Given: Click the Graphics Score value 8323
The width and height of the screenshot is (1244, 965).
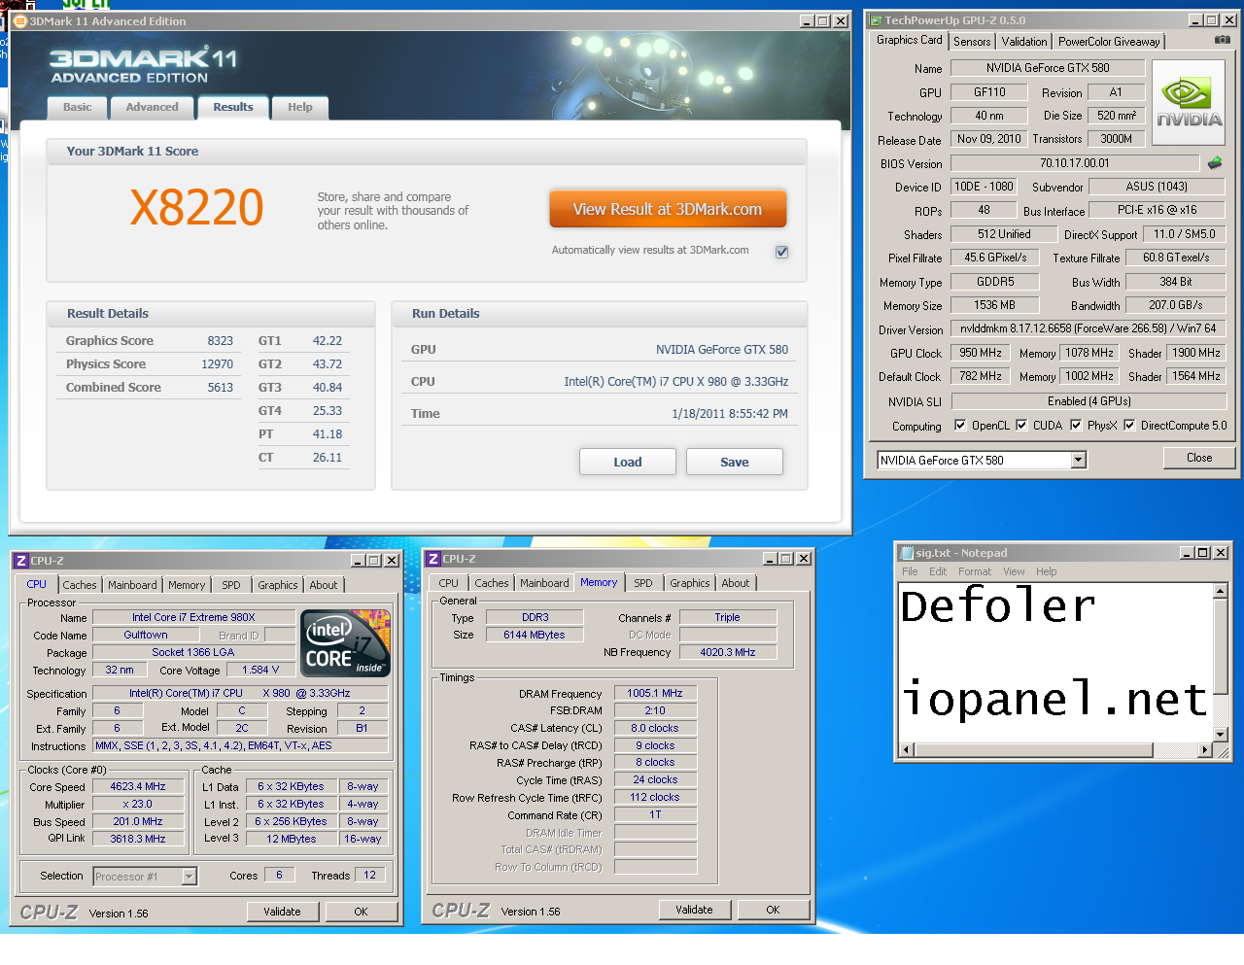Looking at the screenshot, I should (x=220, y=341).
